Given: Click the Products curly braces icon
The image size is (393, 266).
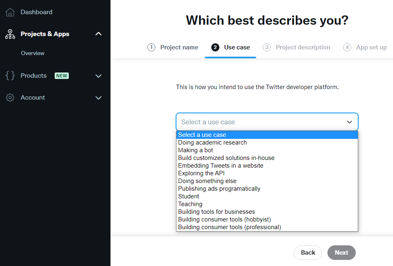Looking at the screenshot, I should click(x=10, y=75).
